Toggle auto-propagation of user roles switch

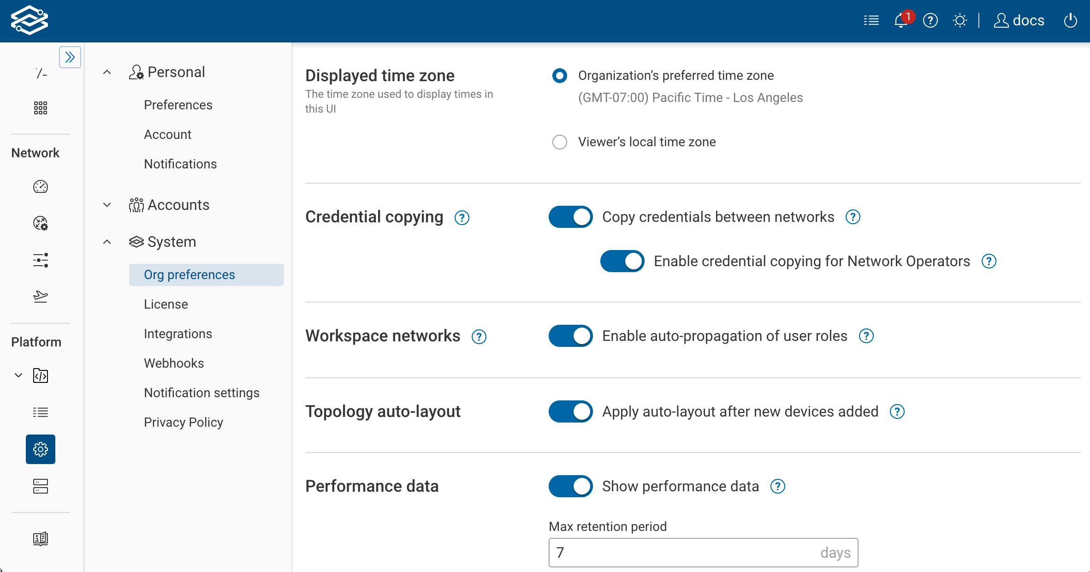pyautogui.click(x=571, y=336)
